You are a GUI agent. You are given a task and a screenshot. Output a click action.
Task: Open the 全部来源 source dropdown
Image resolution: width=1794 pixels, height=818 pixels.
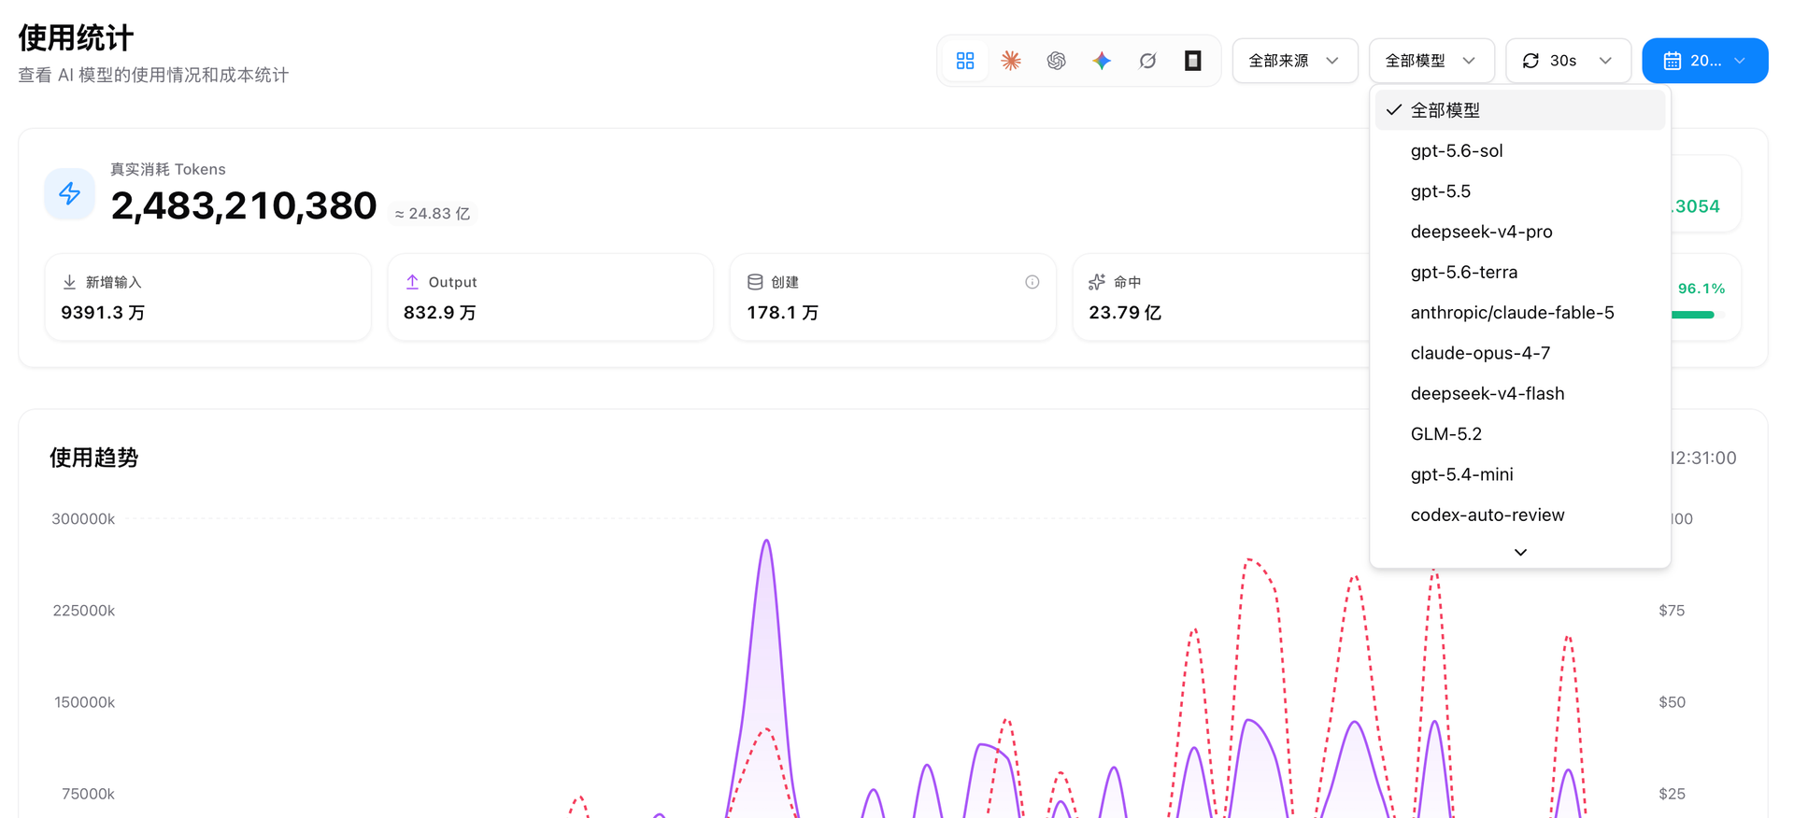point(1295,61)
